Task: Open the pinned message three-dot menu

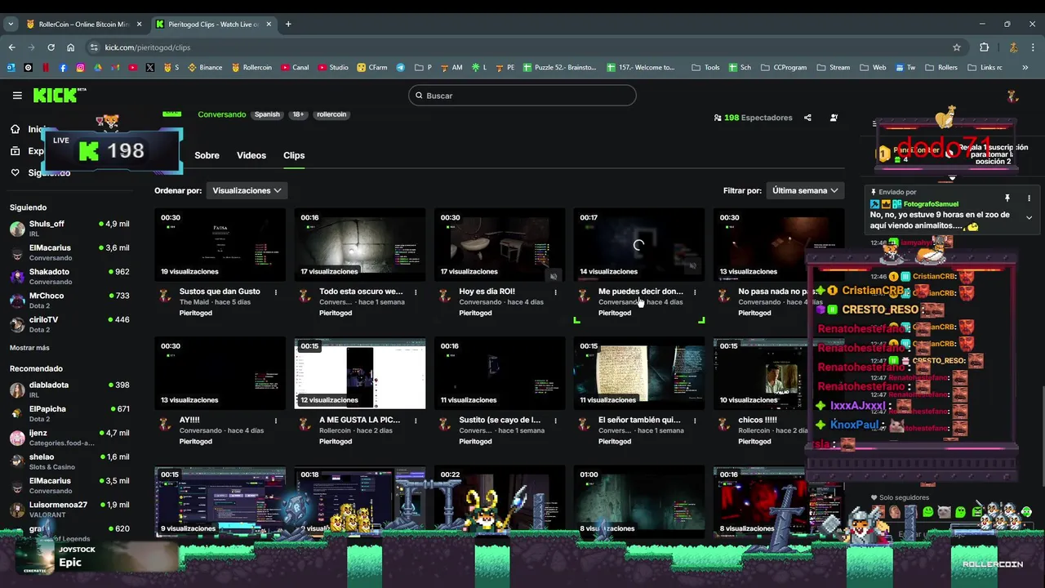Action: coord(1029,198)
